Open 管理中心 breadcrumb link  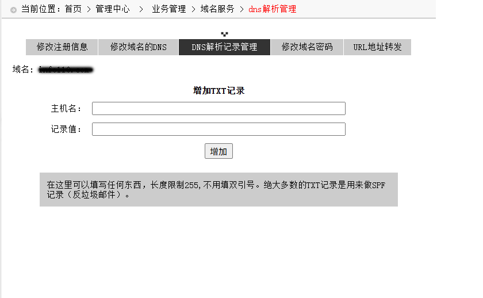coord(113,9)
